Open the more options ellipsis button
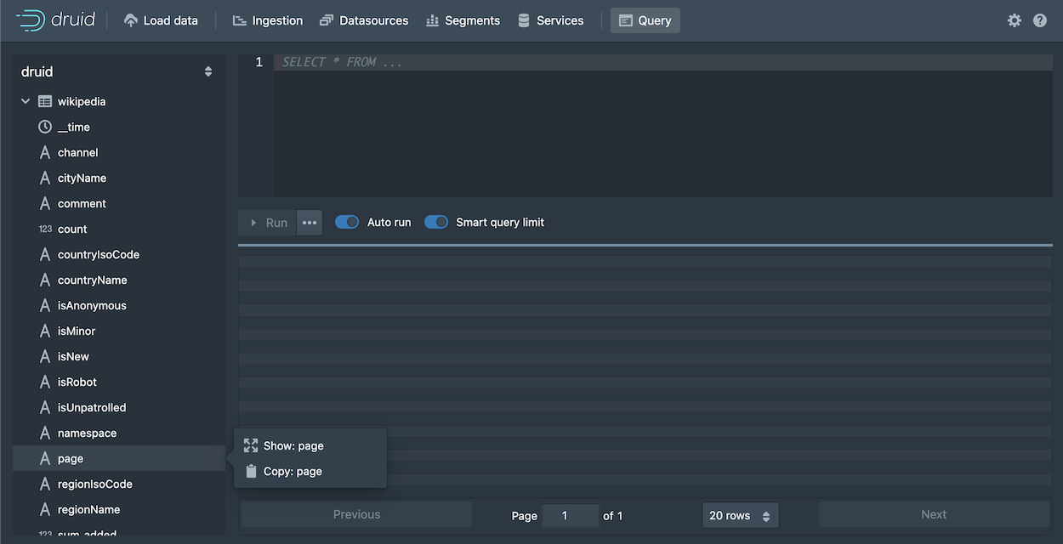The height and width of the screenshot is (544, 1063). click(310, 223)
